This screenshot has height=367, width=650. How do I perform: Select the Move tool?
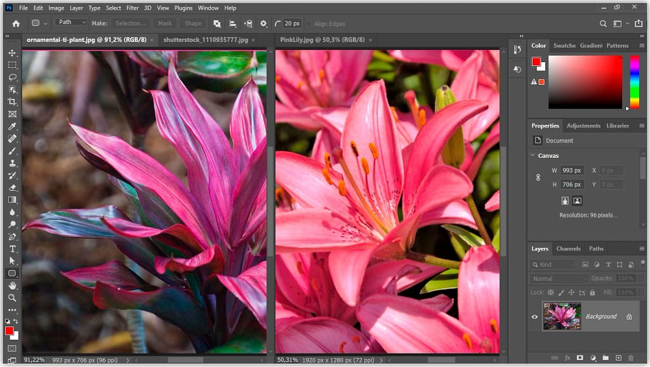point(12,53)
